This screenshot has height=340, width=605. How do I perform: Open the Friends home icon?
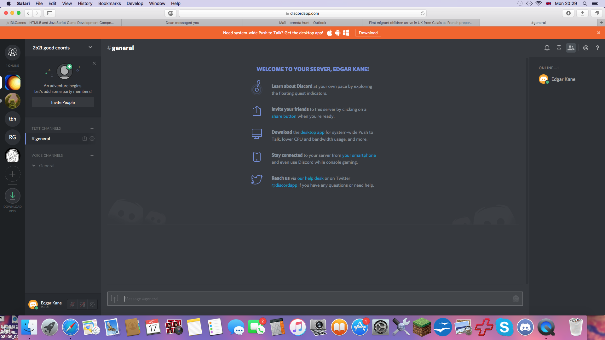pyautogui.click(x=13, y=52)
